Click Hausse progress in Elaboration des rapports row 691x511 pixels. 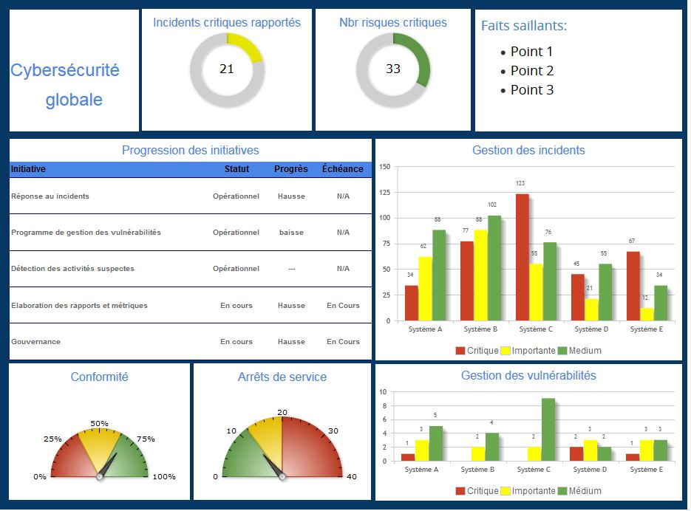pyautogui.click(x=291, y=305)
